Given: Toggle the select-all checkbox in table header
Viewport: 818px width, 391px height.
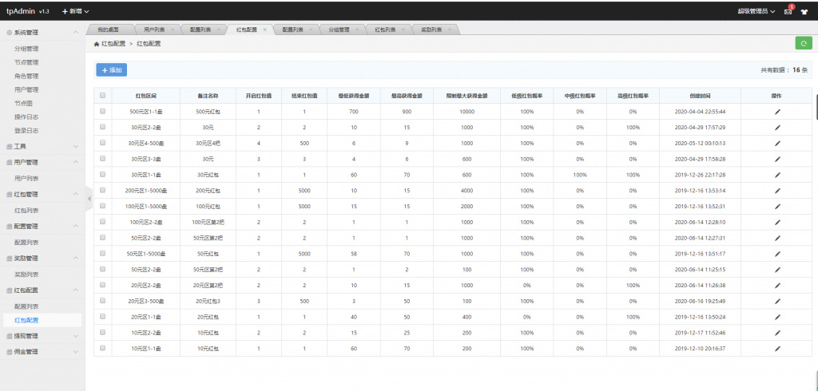Looking at the screenshot, I should (x=102, y=96).
